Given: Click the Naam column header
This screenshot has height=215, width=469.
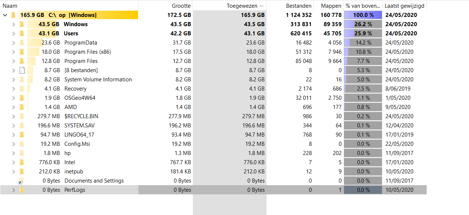Looking at the screenshot, I should pos(10,6).
